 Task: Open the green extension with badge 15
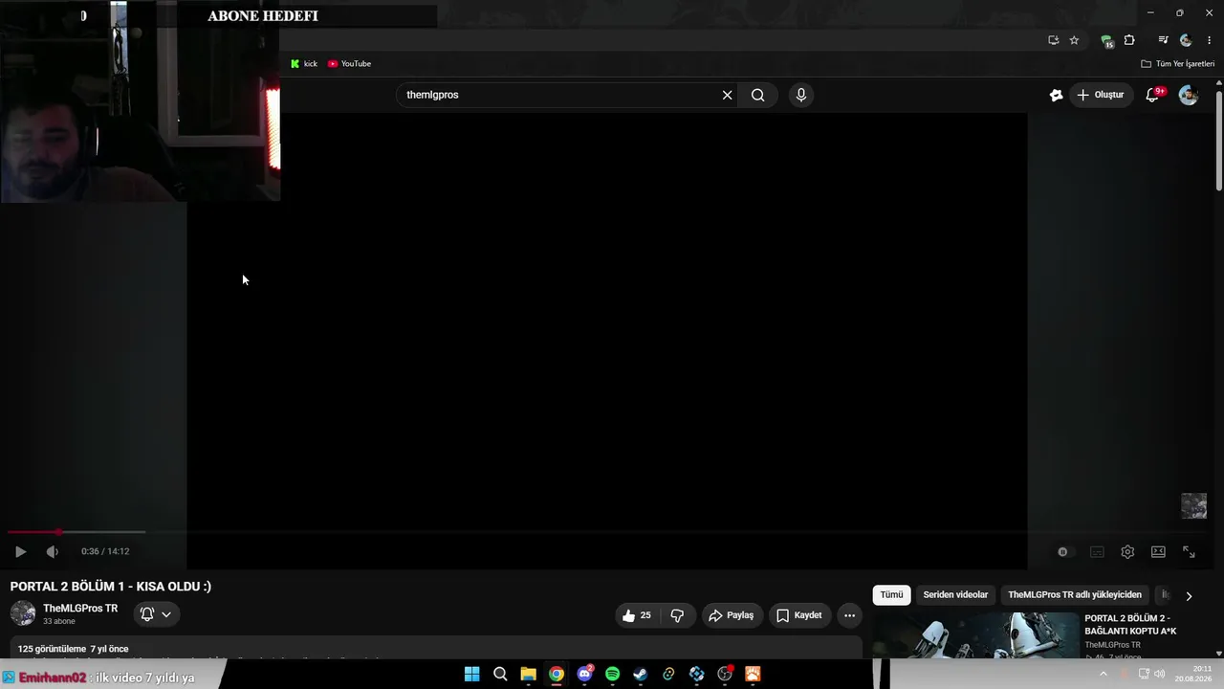[1106, 41]
